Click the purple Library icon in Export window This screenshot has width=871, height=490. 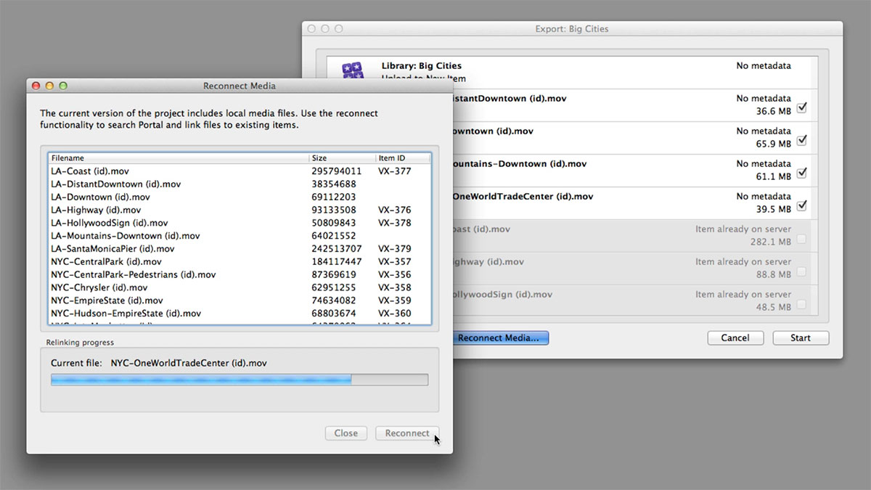[x=353, y=71]
